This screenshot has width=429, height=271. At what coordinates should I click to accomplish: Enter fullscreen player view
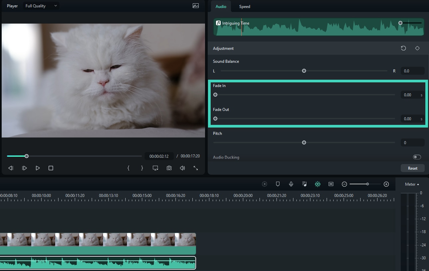tap(196, 168)
